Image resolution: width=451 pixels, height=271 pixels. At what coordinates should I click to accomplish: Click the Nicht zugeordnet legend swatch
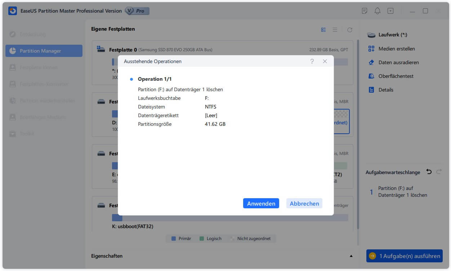point(232,239)
